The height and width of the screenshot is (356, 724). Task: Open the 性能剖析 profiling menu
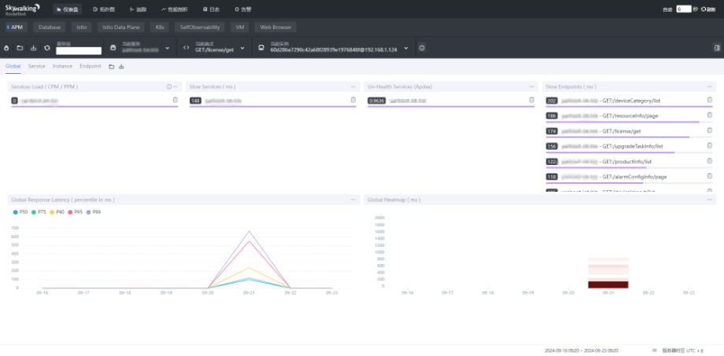(x=175, y=9)
